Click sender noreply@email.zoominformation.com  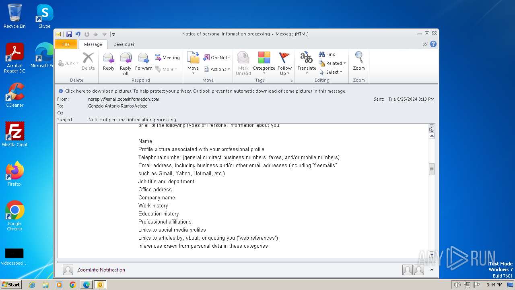124,99
